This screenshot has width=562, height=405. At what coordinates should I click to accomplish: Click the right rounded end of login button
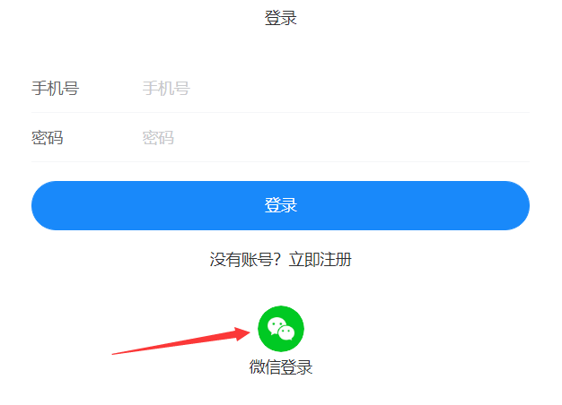pyautogui.click(x=514, y=206)
